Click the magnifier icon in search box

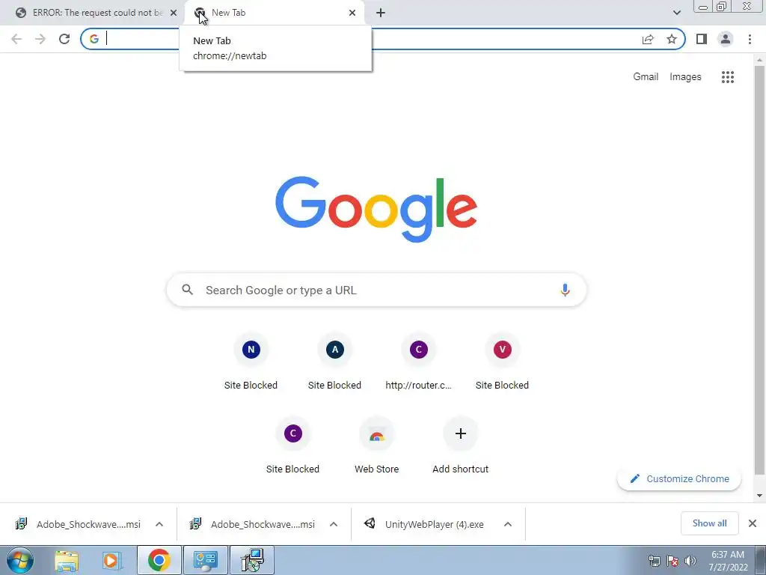187,290
